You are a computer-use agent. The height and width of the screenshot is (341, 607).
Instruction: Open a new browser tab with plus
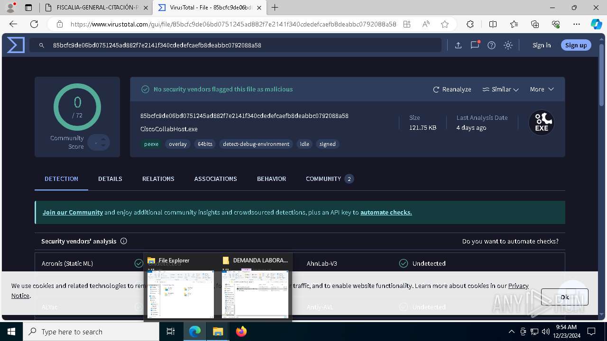coord(275,8)
